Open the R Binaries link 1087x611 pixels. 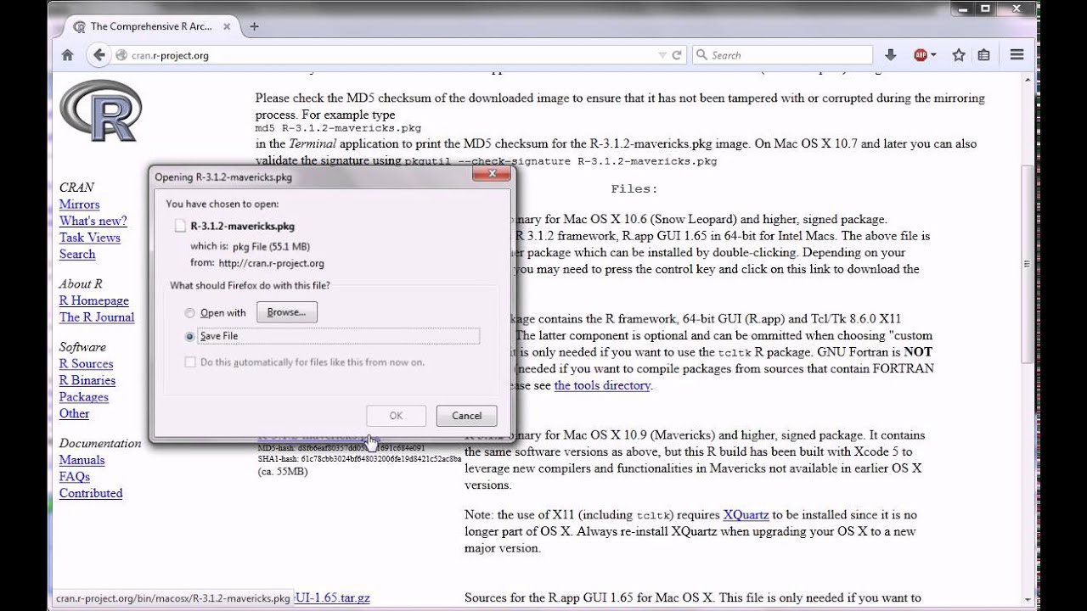[87, 380]
